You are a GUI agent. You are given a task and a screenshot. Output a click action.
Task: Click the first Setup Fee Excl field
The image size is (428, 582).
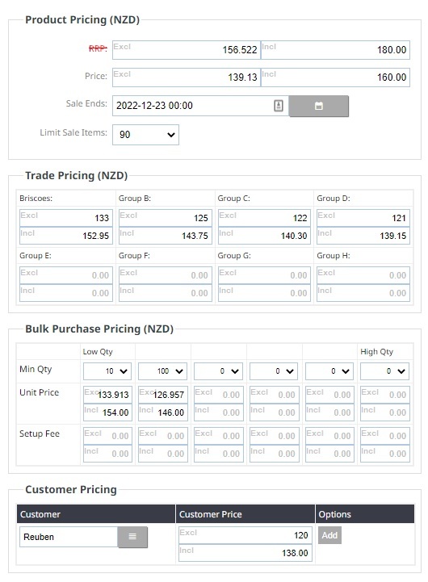pyautogui.click(x=107, y=436)
